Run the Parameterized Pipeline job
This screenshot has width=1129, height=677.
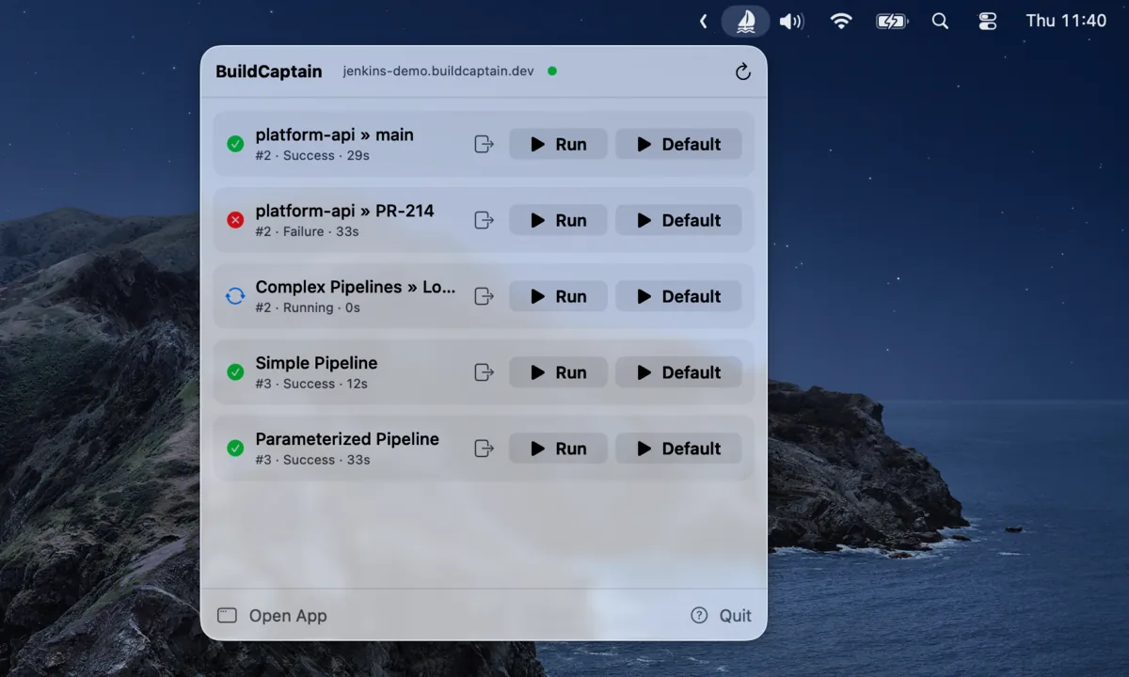[x=558, y=449]
